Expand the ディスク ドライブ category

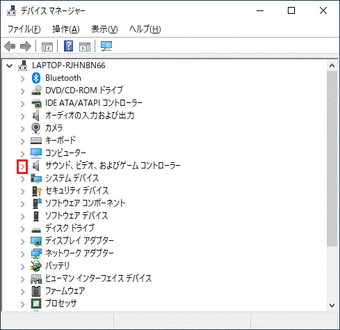pos(22,229)
